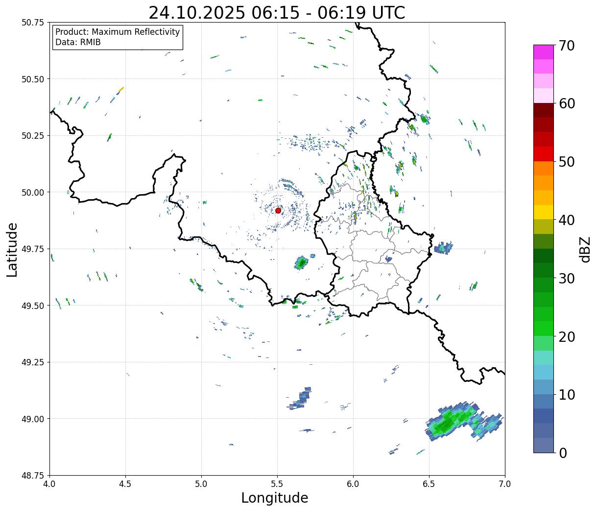Click the 48.75 latitude tick label
Viewport: 597px width, 510px height.
pos(33,476)
